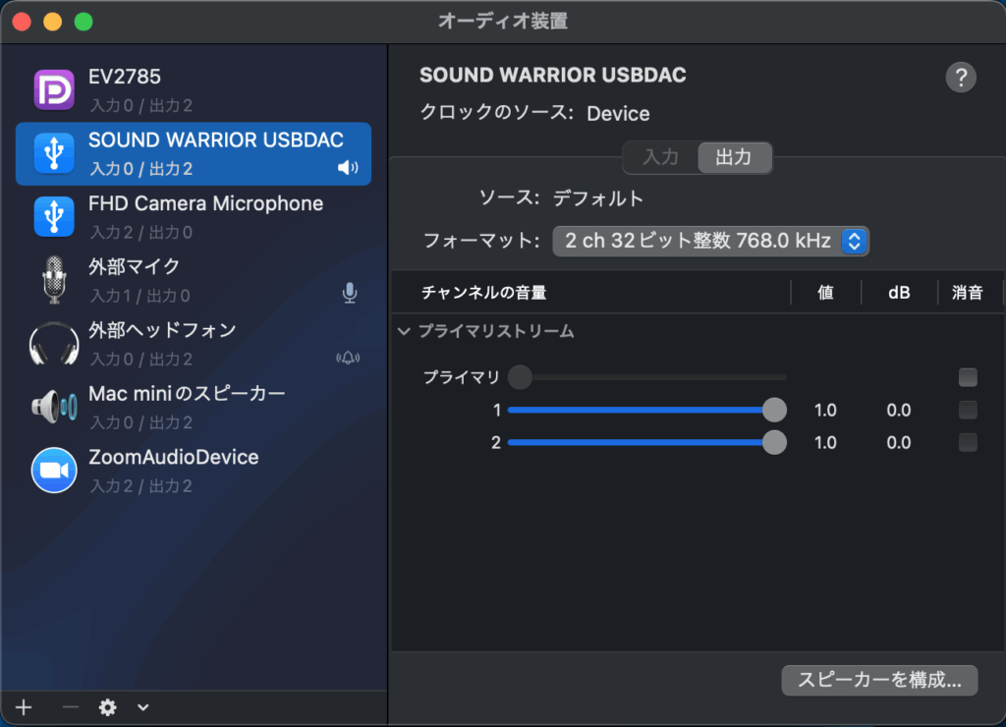The height and width of the screenshot is (727, 1006).
Task: Collapse the プライマリストリーム section
Action: click(x=404, y=332)
